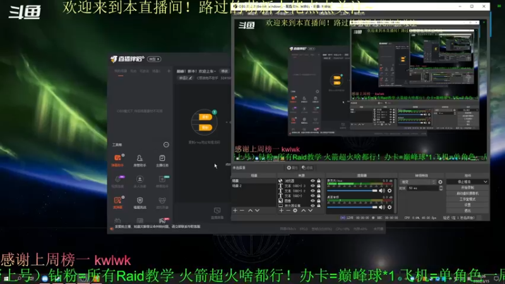The height and width of the screenshot is (284, 505).
Task: Open source 属性 properties button above scenes
Action: (x=292, y=168)
